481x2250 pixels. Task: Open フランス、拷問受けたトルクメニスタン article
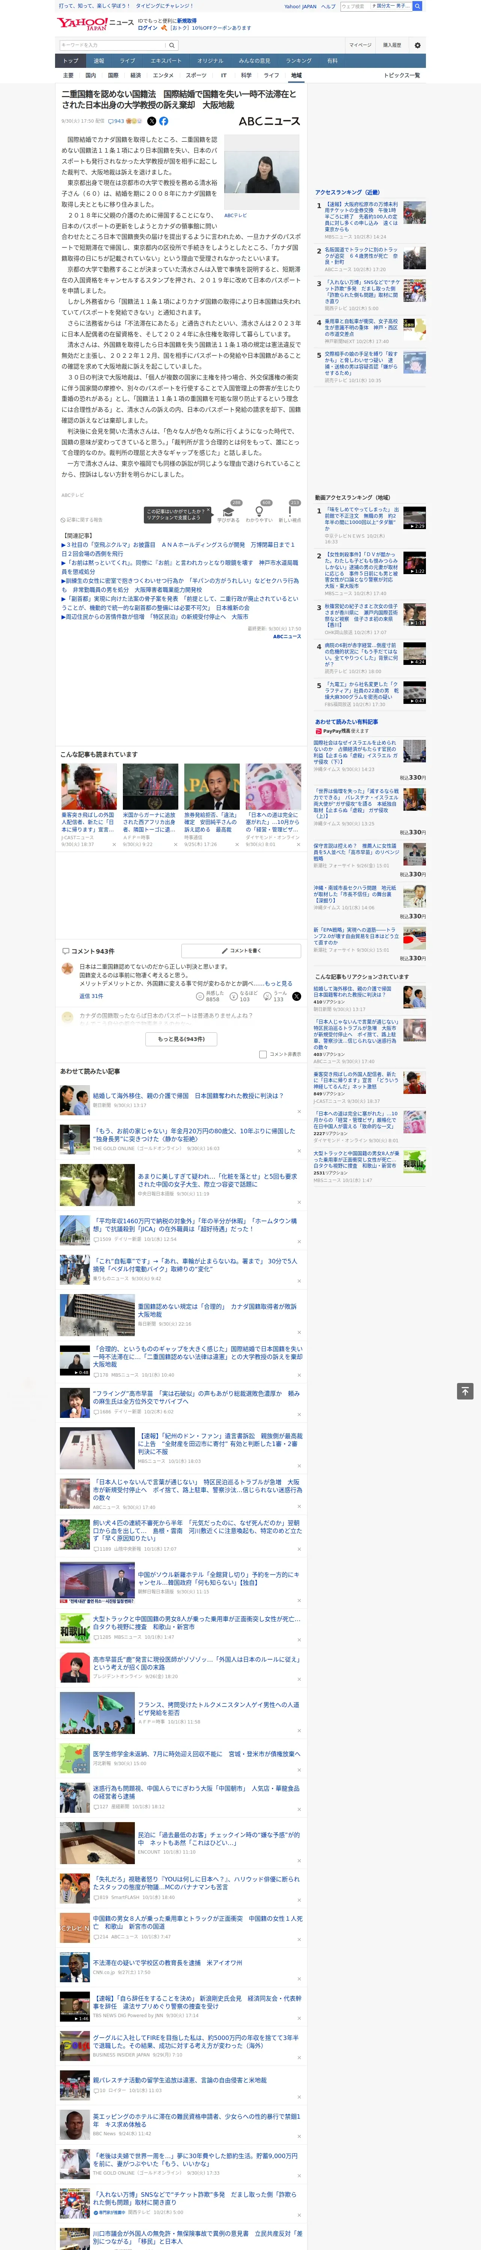[x=218, y=1708]
